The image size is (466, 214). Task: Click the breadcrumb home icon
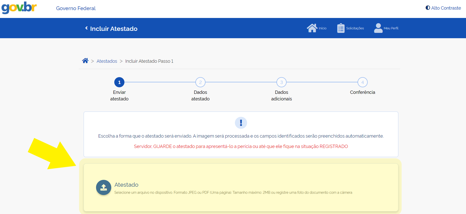[85, 61]
